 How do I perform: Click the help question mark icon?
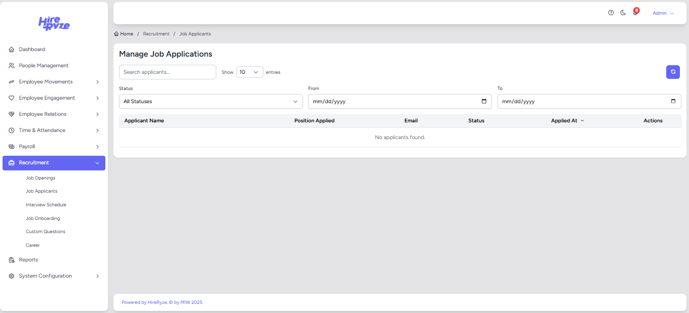point(611,13)
